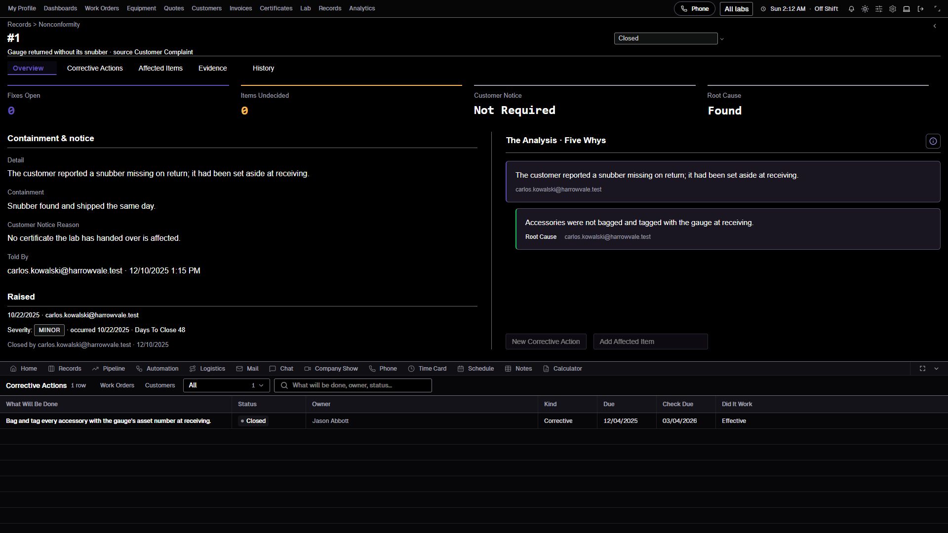Image resolution: width=948 pixels, height=533 pixels.
Task: Collapse the side panel with the left chevron
Action: 934,26
